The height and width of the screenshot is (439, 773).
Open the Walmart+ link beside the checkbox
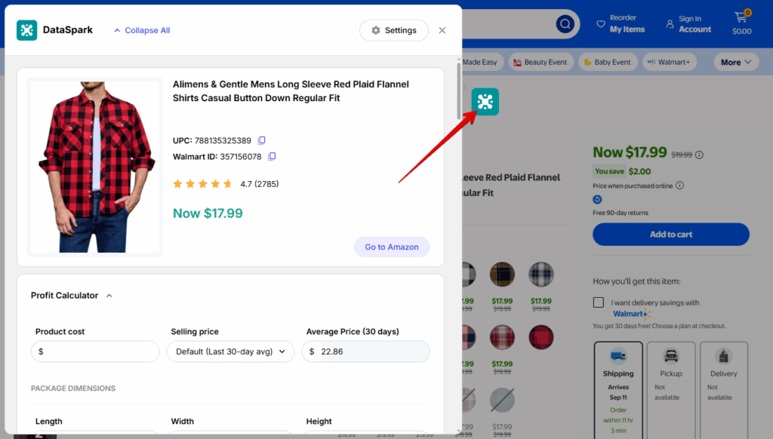[632, 314]
